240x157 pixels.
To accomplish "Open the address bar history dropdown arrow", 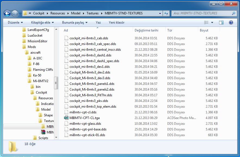I will point(160,13).
